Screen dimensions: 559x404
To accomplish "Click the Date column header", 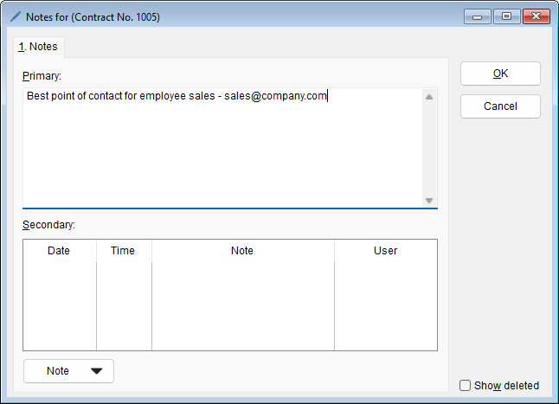I will tap(59, 251).
